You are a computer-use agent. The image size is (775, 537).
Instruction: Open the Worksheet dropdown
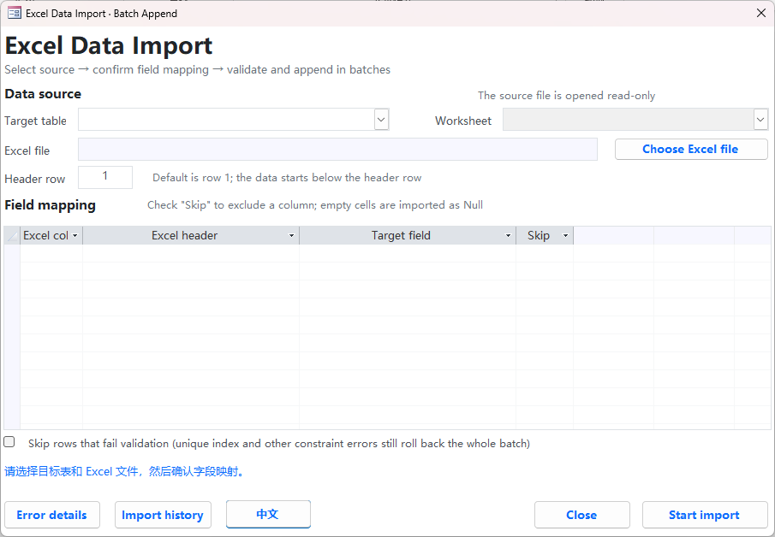click(x=760, y=120)
